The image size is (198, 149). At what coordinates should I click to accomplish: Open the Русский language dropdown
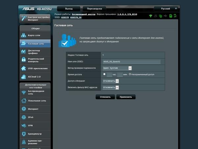pos(166,9)
